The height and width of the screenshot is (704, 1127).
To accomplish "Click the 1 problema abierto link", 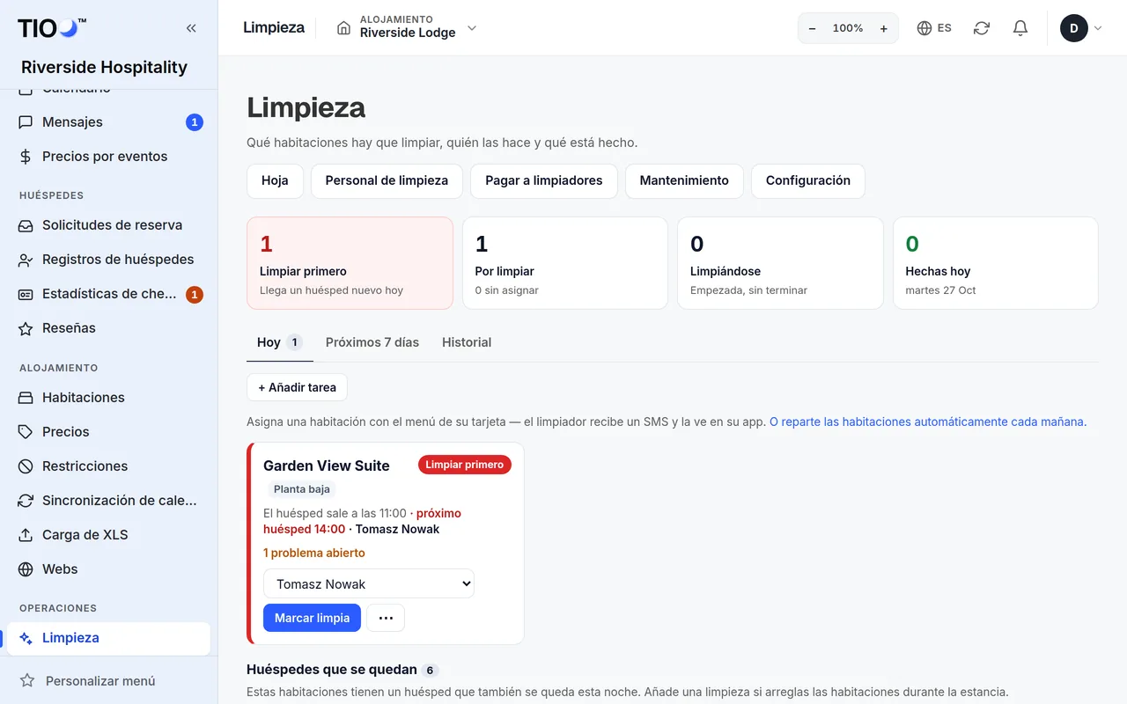I will [314, 553].
